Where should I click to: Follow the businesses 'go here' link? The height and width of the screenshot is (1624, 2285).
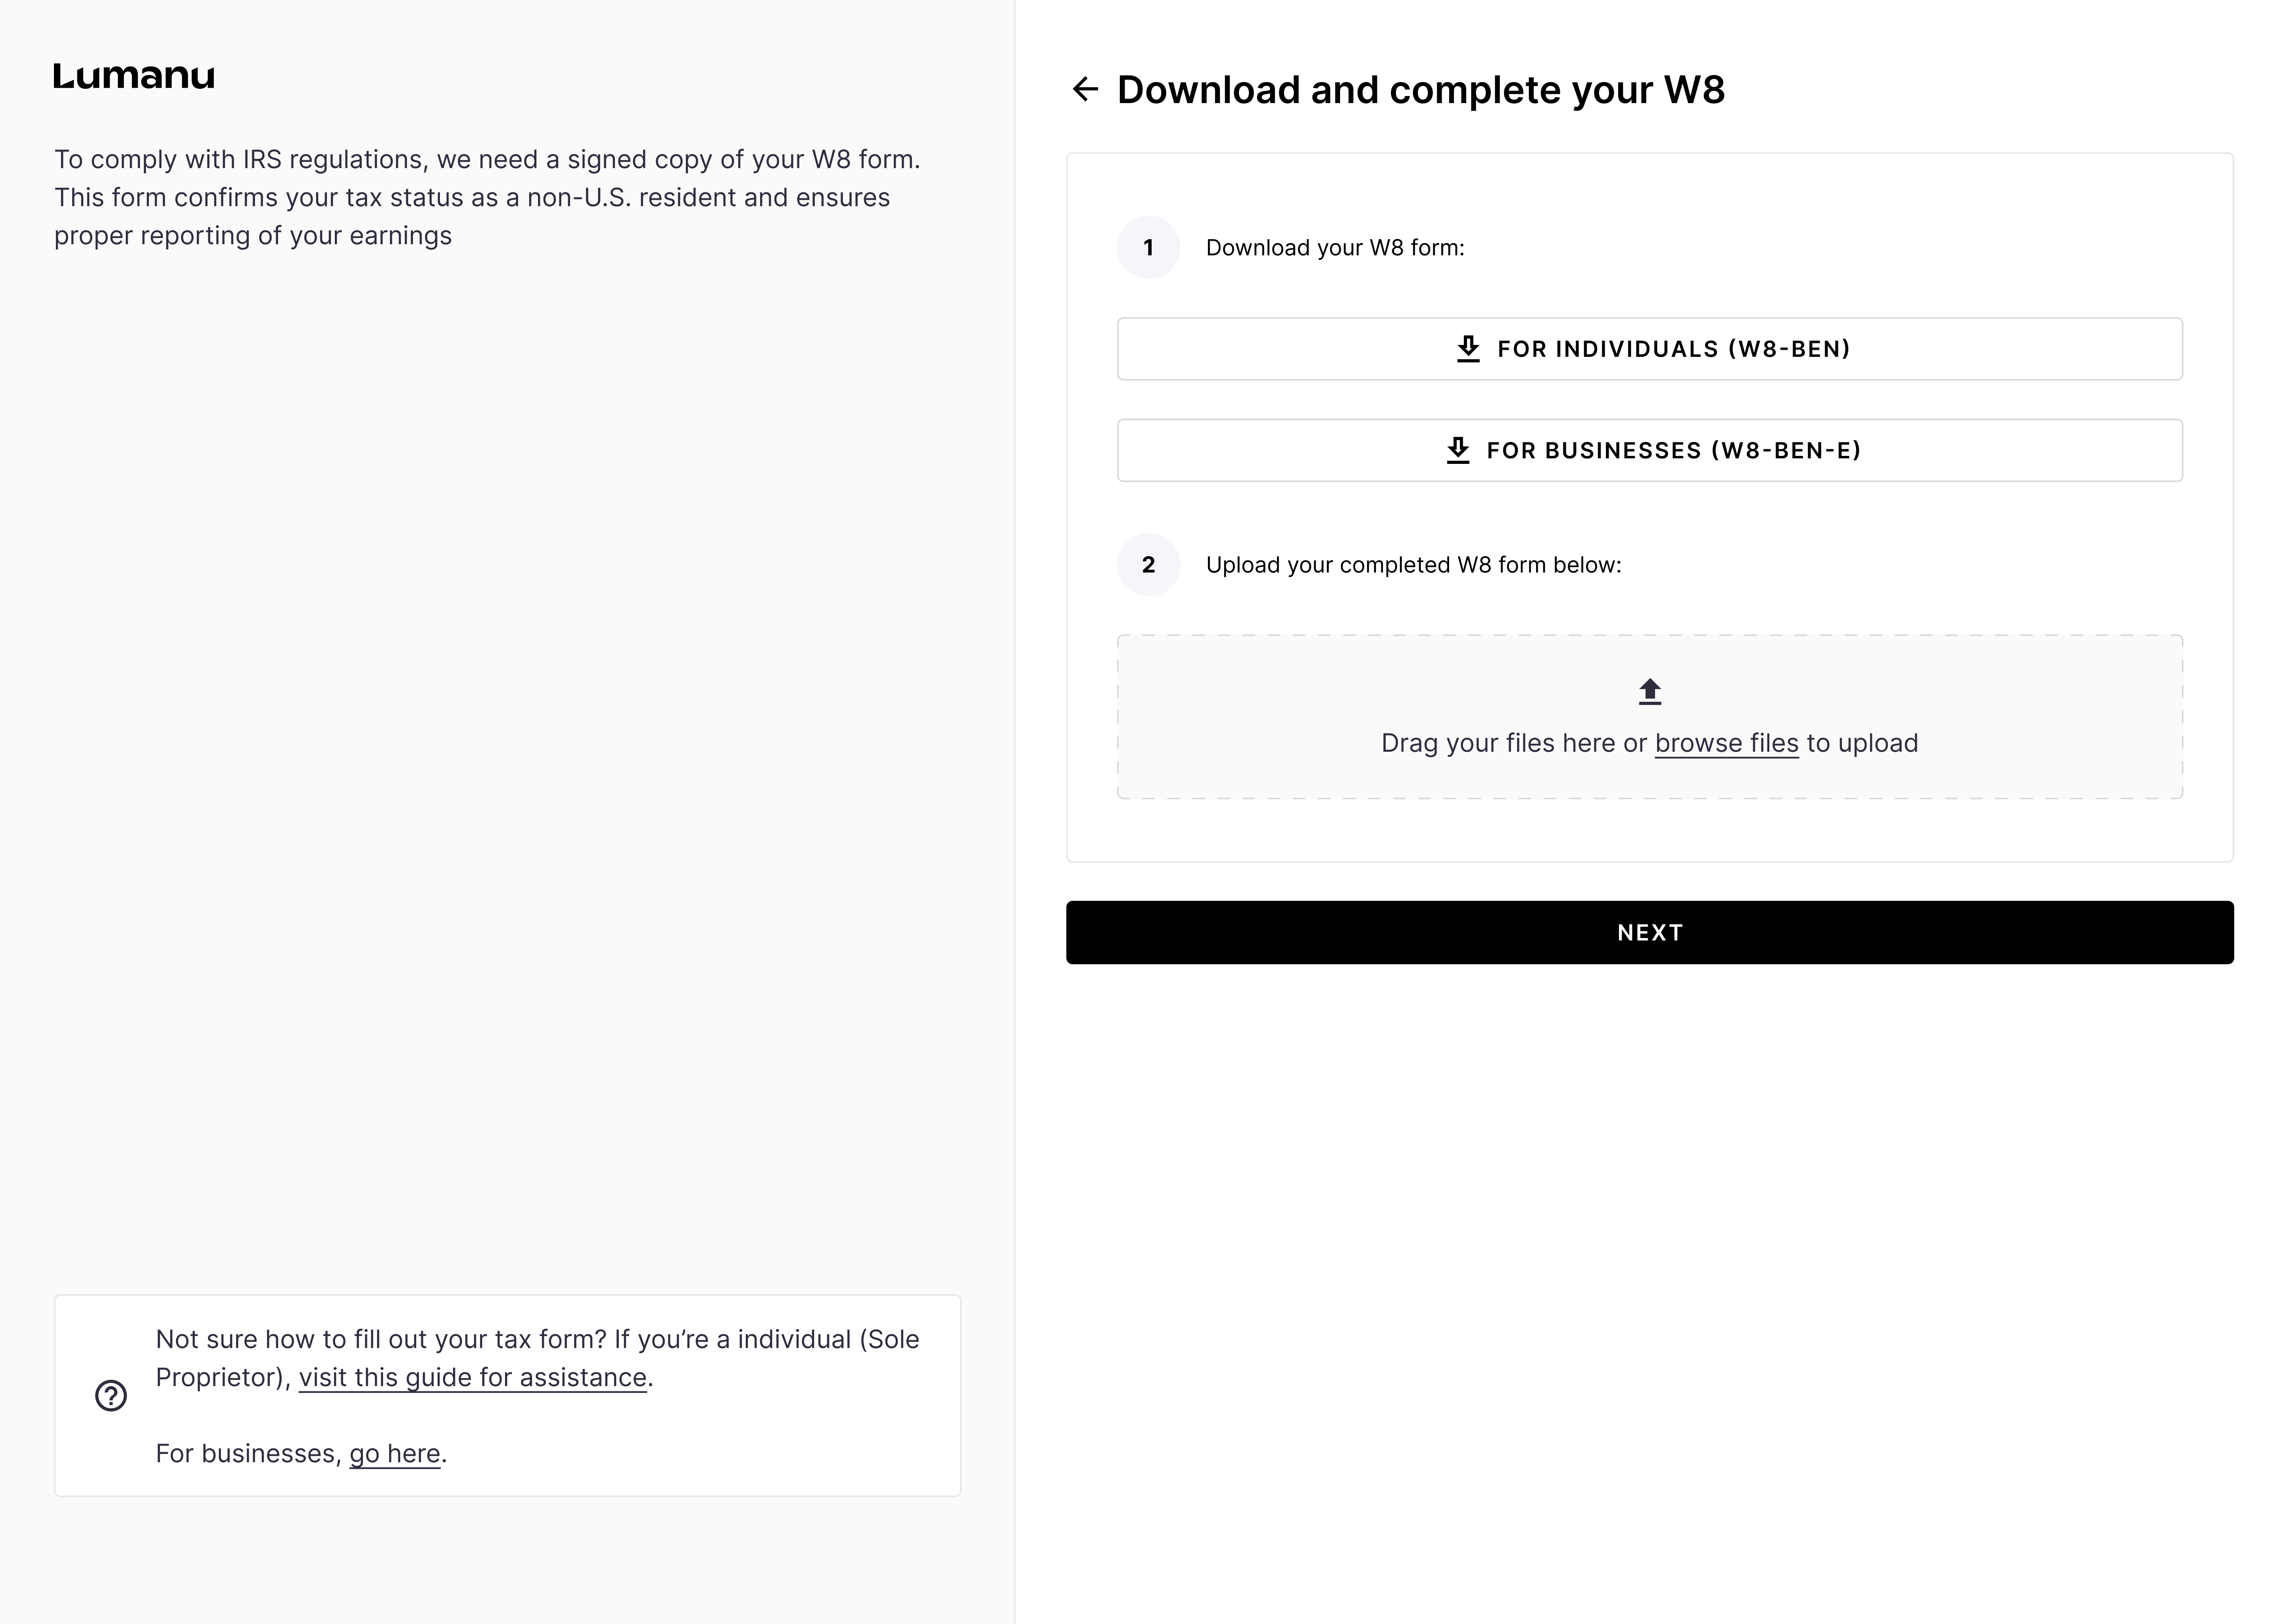(x=394, y=1453)
